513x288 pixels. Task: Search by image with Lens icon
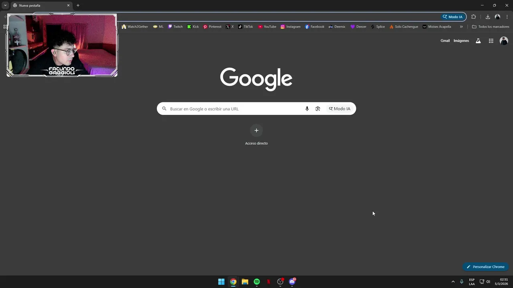coord(318,109)
